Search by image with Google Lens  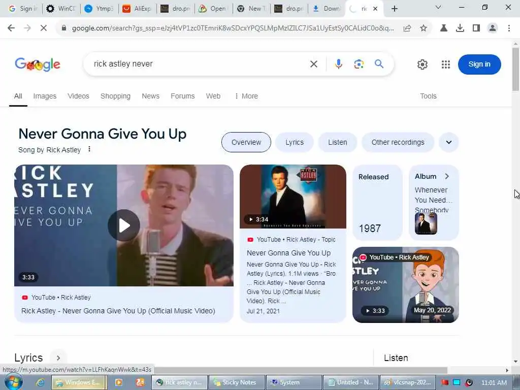359,64
